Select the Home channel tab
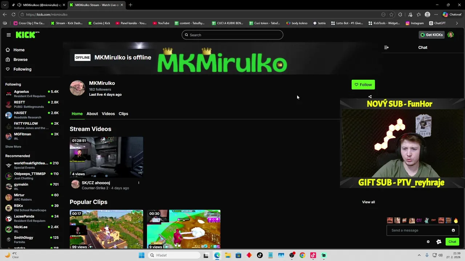 point(77,114)
